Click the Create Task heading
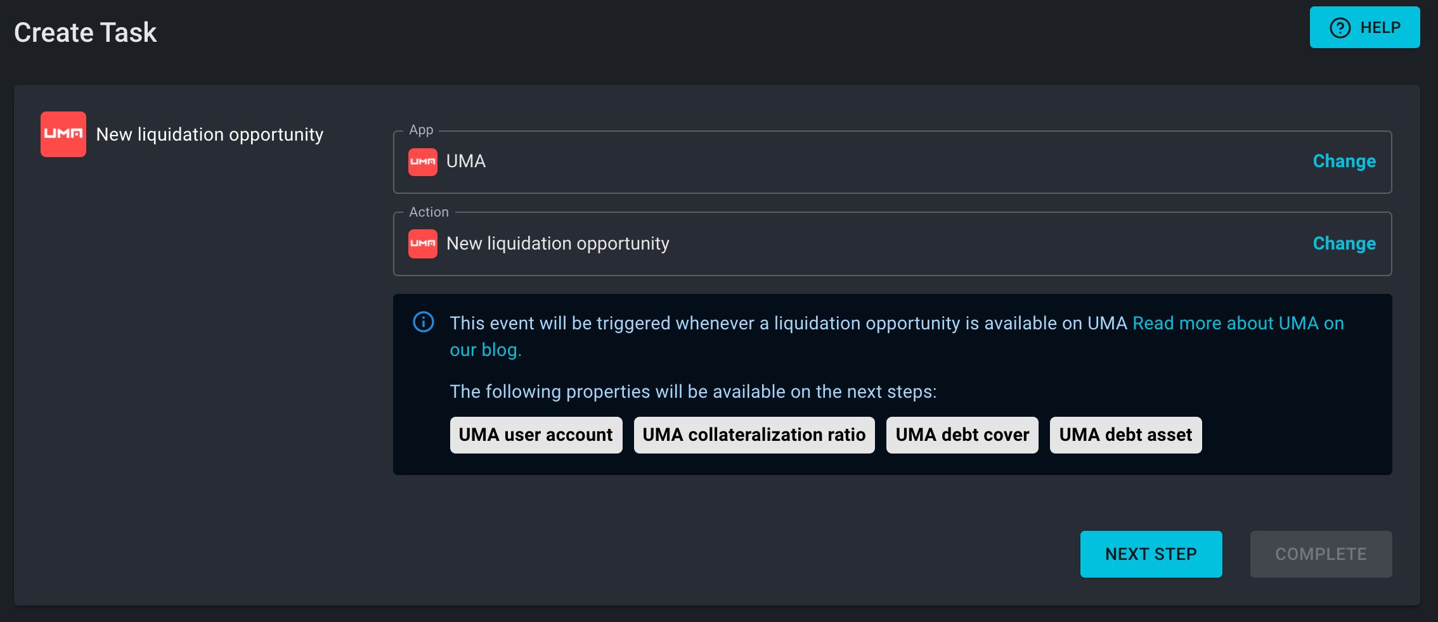Image resolution: width=1438 pixels, height=622 pixels. pos(86,32)
